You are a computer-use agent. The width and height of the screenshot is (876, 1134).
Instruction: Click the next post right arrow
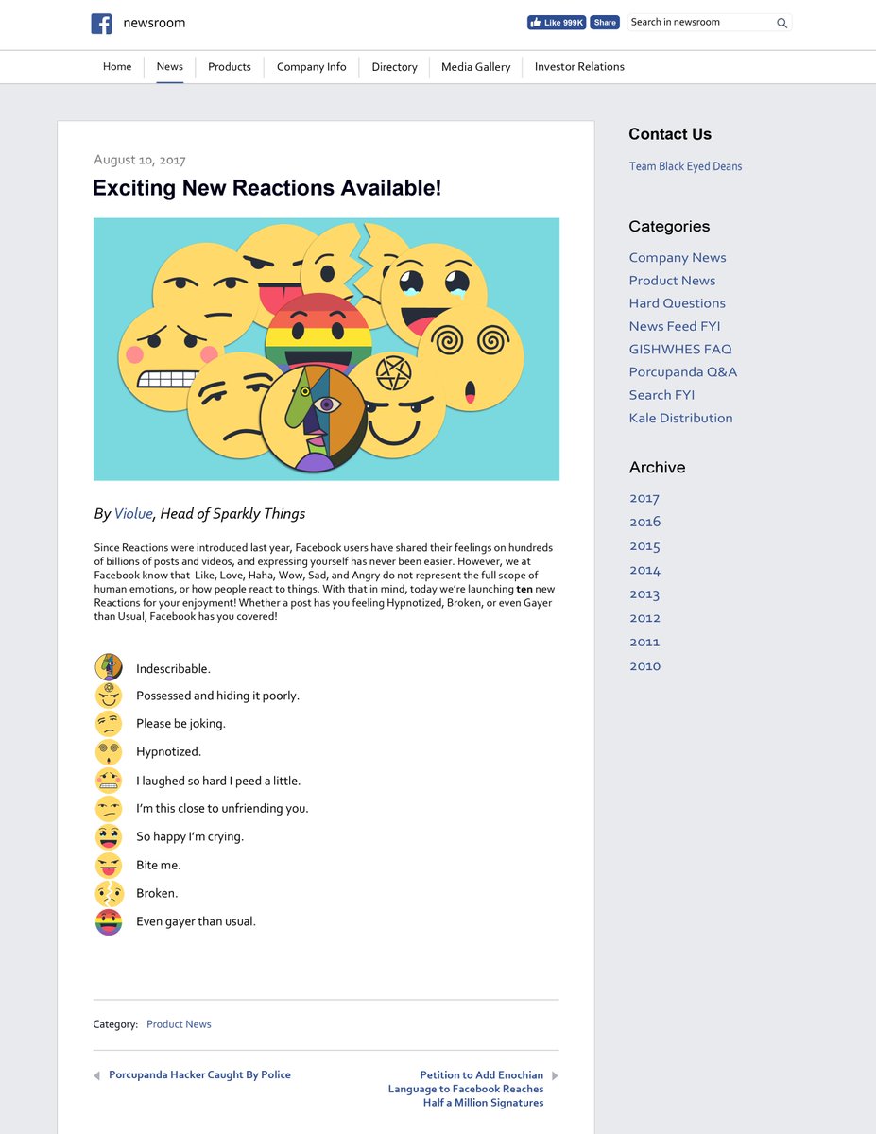coord(555,1075)
